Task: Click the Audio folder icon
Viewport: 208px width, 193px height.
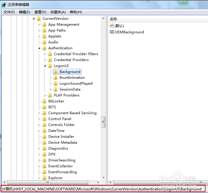Action: tap(44, 42)
